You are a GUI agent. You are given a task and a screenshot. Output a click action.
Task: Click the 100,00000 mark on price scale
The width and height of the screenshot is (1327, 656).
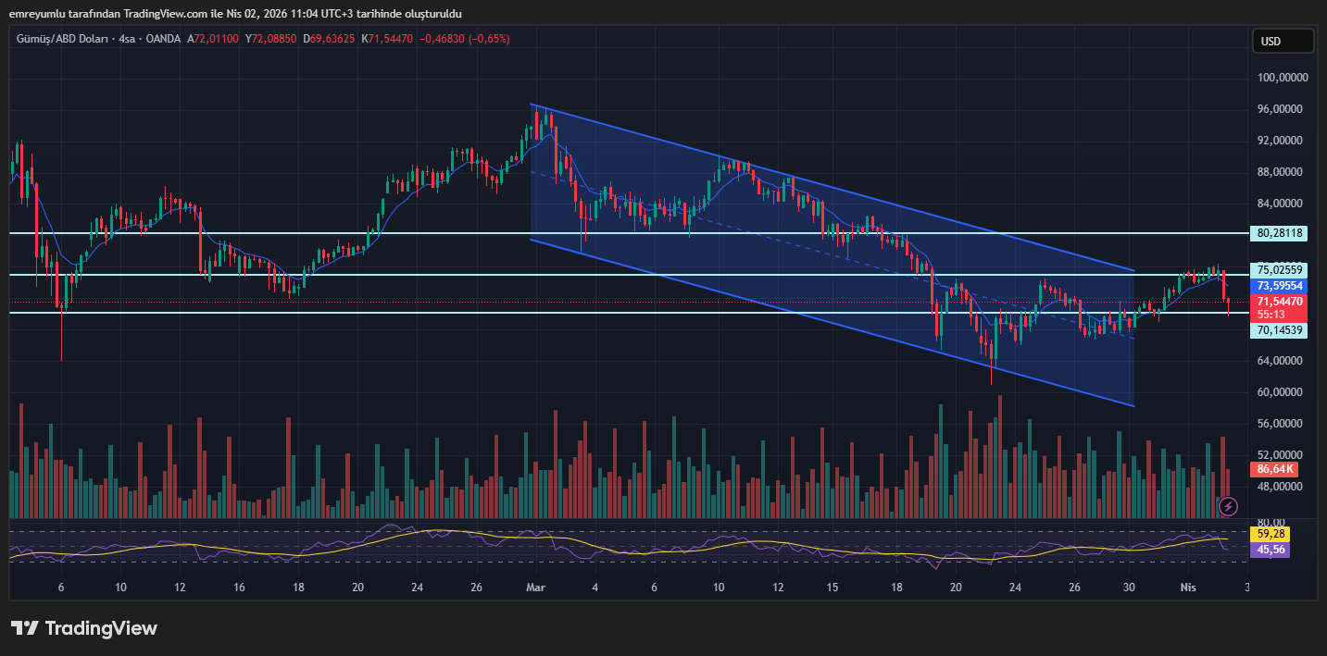tap(1282, 78)
